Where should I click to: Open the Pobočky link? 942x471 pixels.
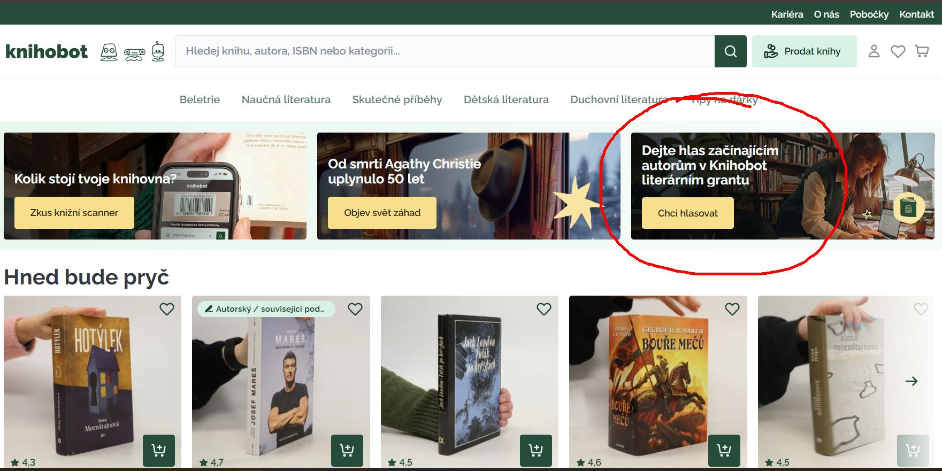[869, 14]
